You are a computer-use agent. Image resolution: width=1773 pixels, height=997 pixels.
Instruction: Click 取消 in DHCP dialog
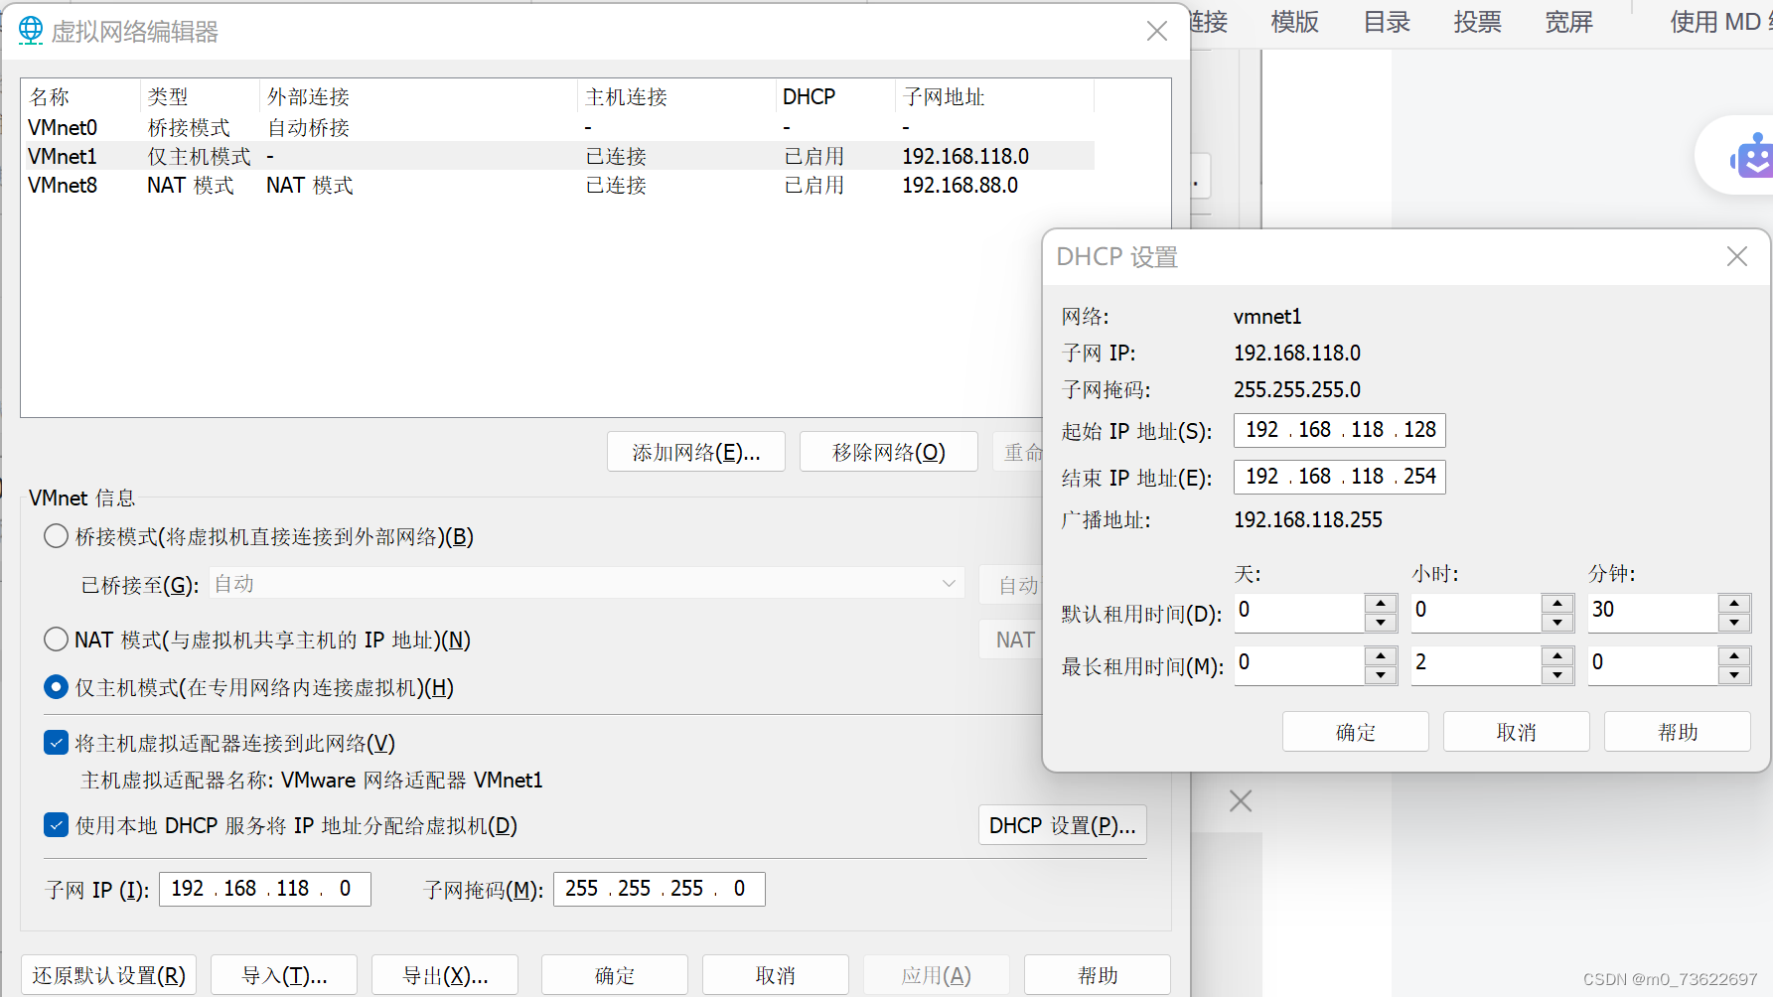coord(1517,732)
